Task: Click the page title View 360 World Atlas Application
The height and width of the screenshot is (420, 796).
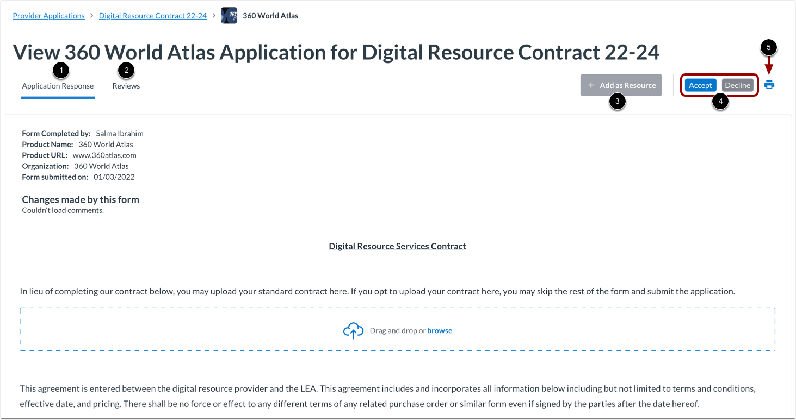Action: click(x=337, y=52)
